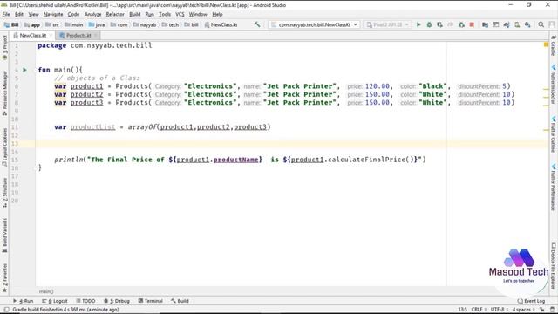
Task: Toggle the Gradle panel on the right edge
Action: click(x=554, y=45)
